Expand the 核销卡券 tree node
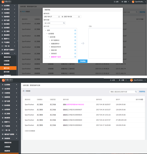Viewport: 147px width, 154px height. pos(50,50)
